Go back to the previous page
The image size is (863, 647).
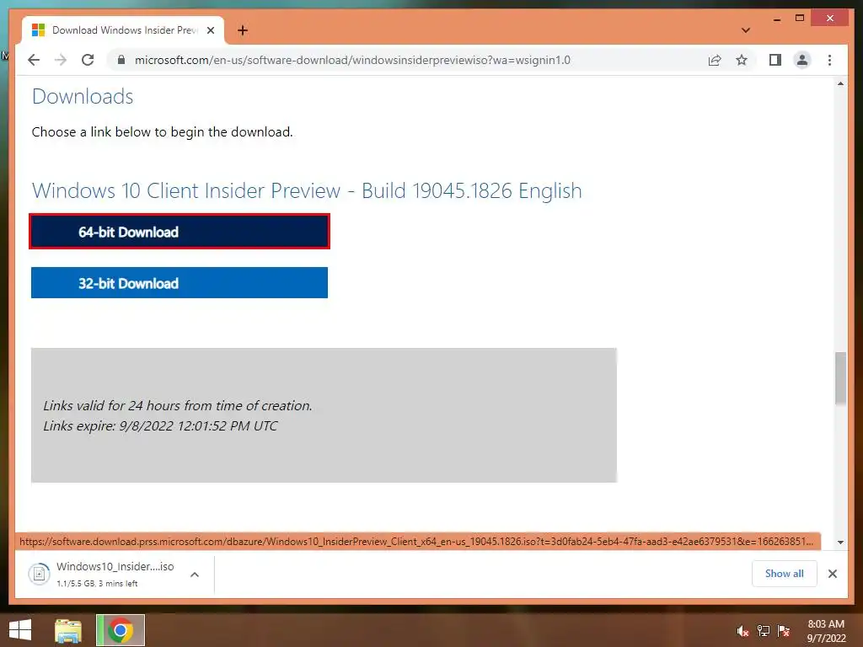click(34, 60)
